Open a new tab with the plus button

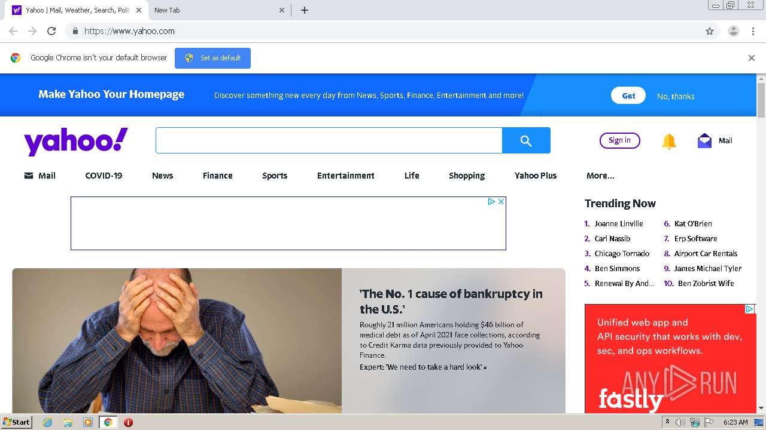point(304,10)
